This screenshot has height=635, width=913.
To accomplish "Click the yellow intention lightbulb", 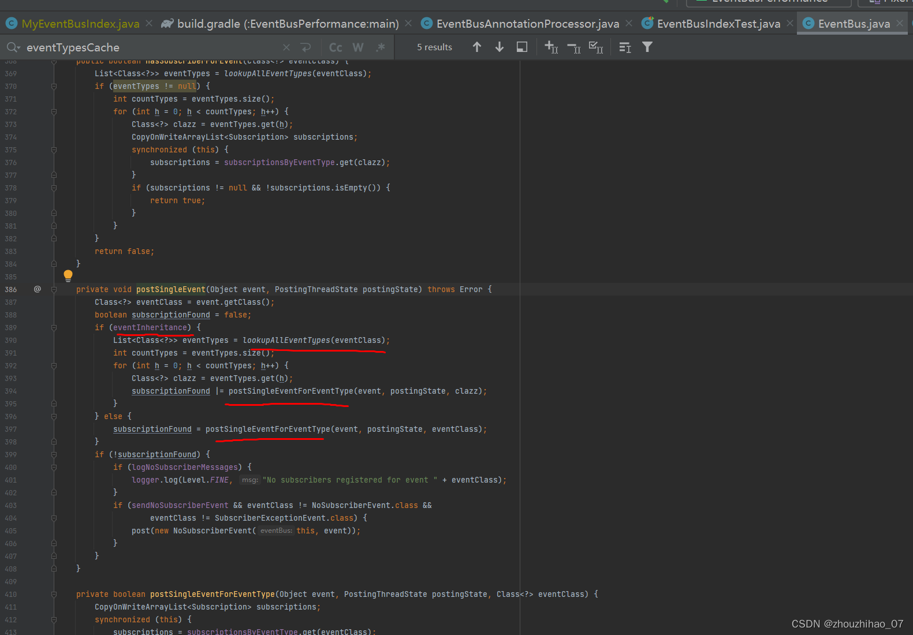I will click(x=68, y=275).
